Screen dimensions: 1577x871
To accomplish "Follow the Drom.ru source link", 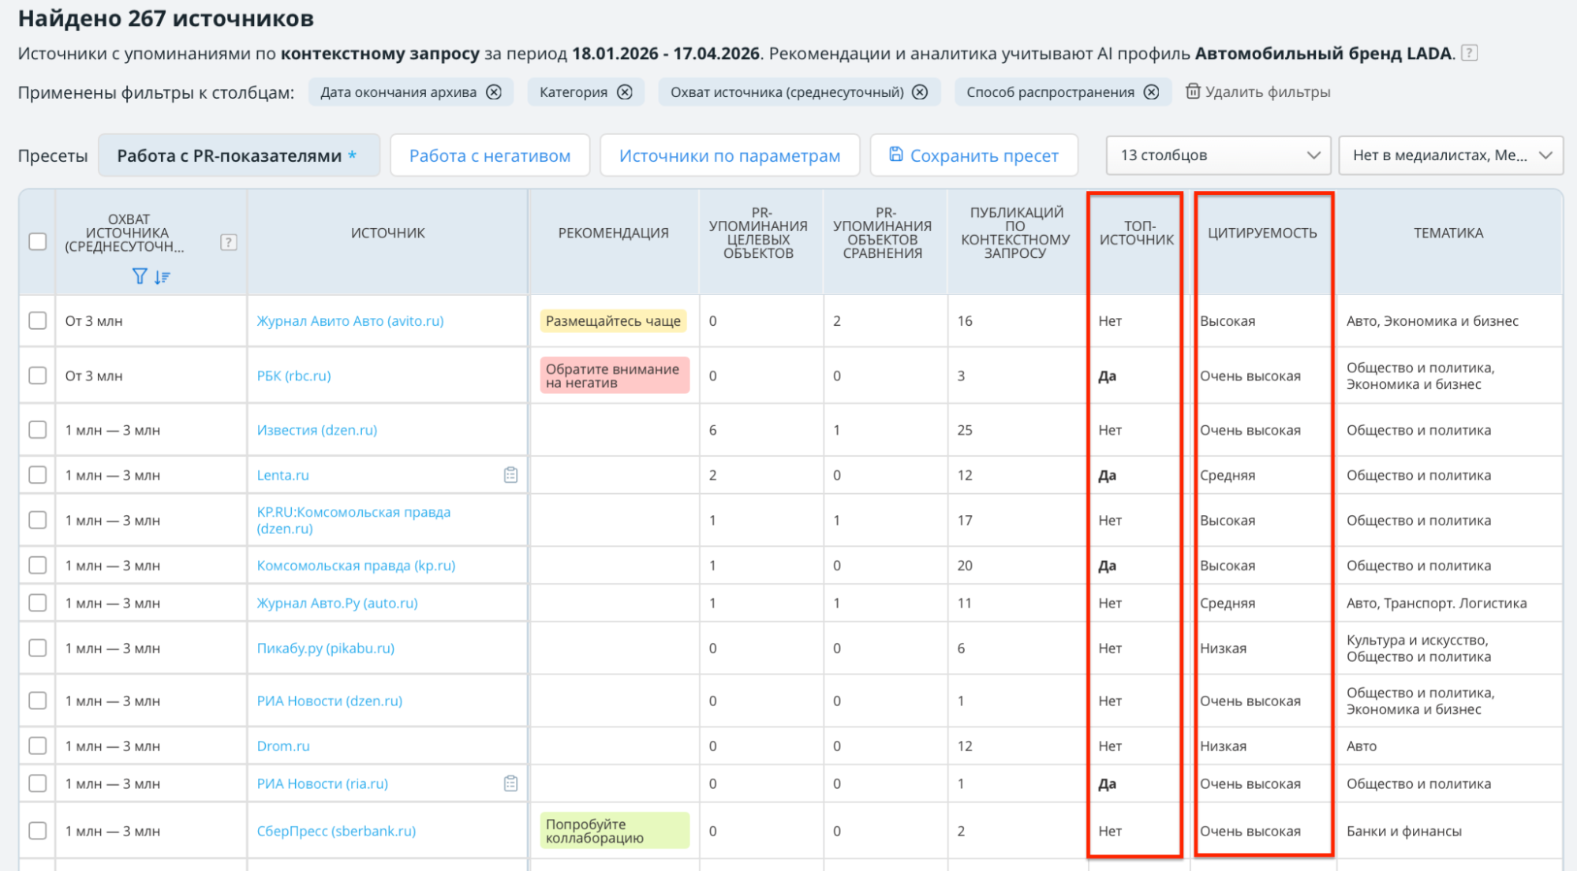I will (283, 746).
